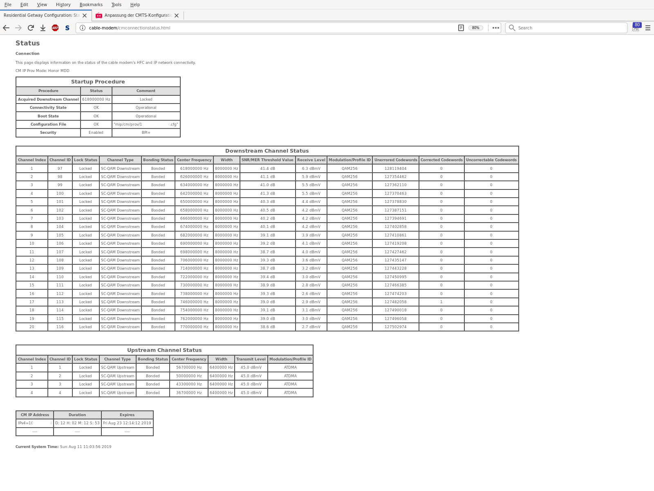This screenshot has height=491, width=654.
Task: Open the Bookmarks menu
Action: click(x=91, y=5)
